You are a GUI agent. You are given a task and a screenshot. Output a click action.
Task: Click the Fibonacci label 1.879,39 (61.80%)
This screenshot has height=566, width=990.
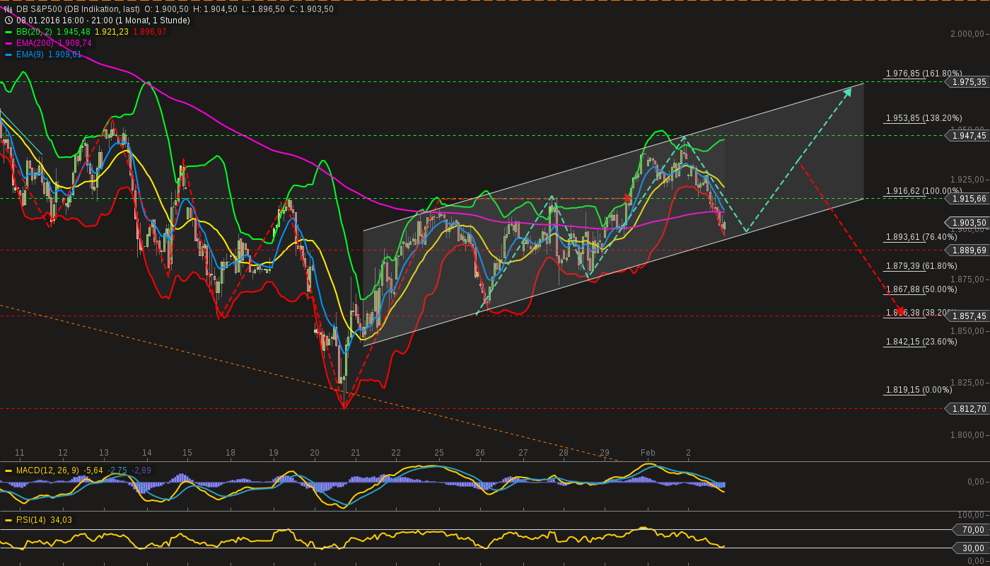(x=921, y=266)
